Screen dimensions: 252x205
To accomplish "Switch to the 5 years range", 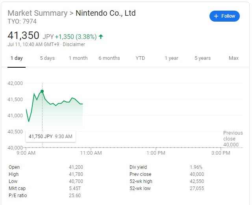I will [202, 58].
